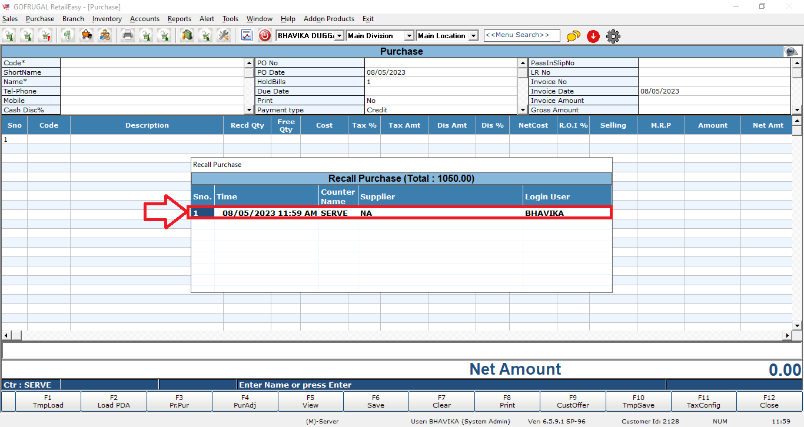Click the F7 Clear button

pos(441,402)
